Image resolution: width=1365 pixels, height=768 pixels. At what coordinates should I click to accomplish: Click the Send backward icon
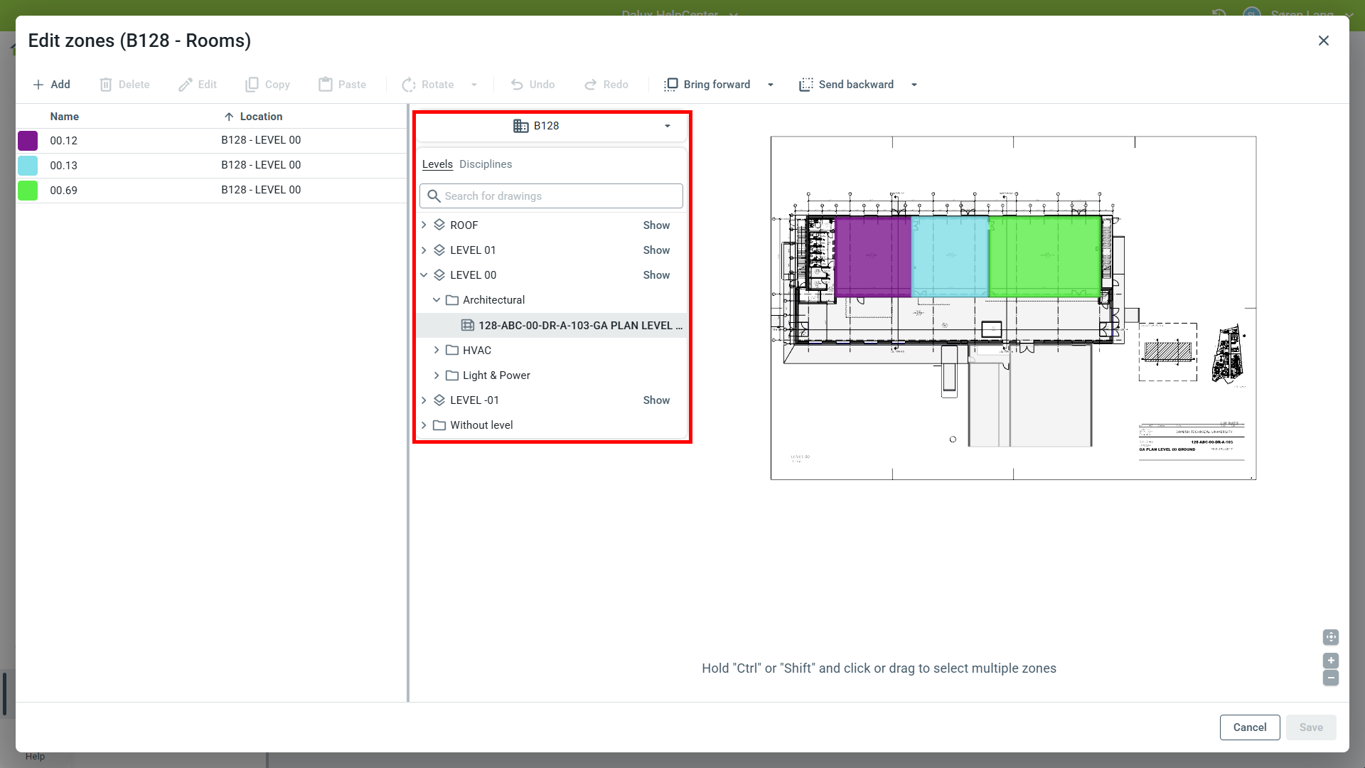pos(805,85)
